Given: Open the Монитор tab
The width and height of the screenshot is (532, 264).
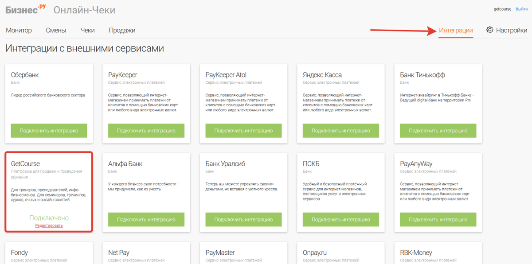Looking at the screenshot, I should pos(19,30).
